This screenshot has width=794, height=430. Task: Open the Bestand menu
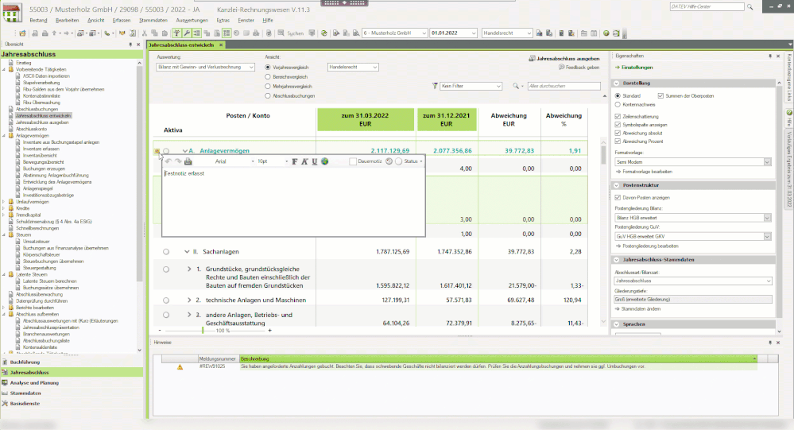[38, 20]
